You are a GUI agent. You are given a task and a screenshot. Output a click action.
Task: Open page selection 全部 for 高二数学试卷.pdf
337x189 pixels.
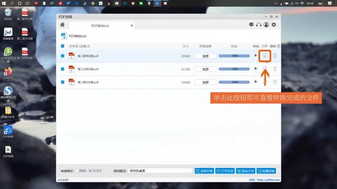205,56
